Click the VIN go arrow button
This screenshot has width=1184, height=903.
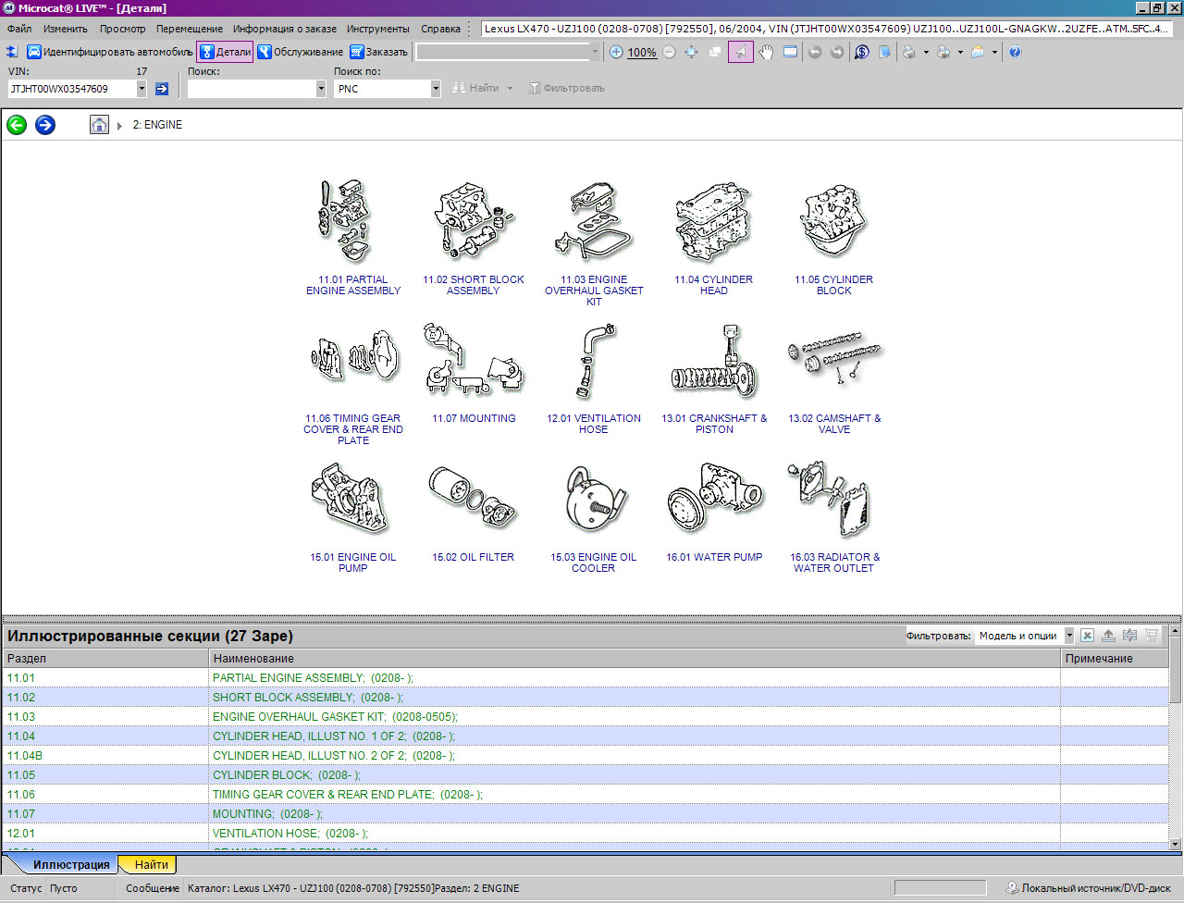coord(162,89)
